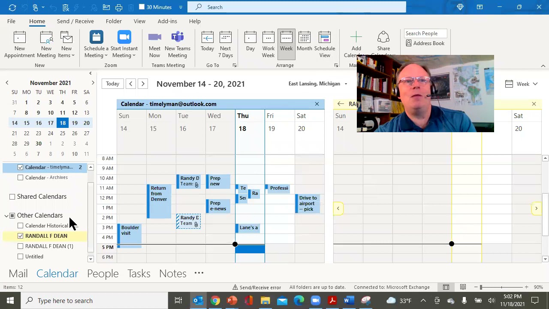The height and width of the screenshot is (309, 549).
Task: Click the Meet Now Teams button
Action: (x=154, y=44)
